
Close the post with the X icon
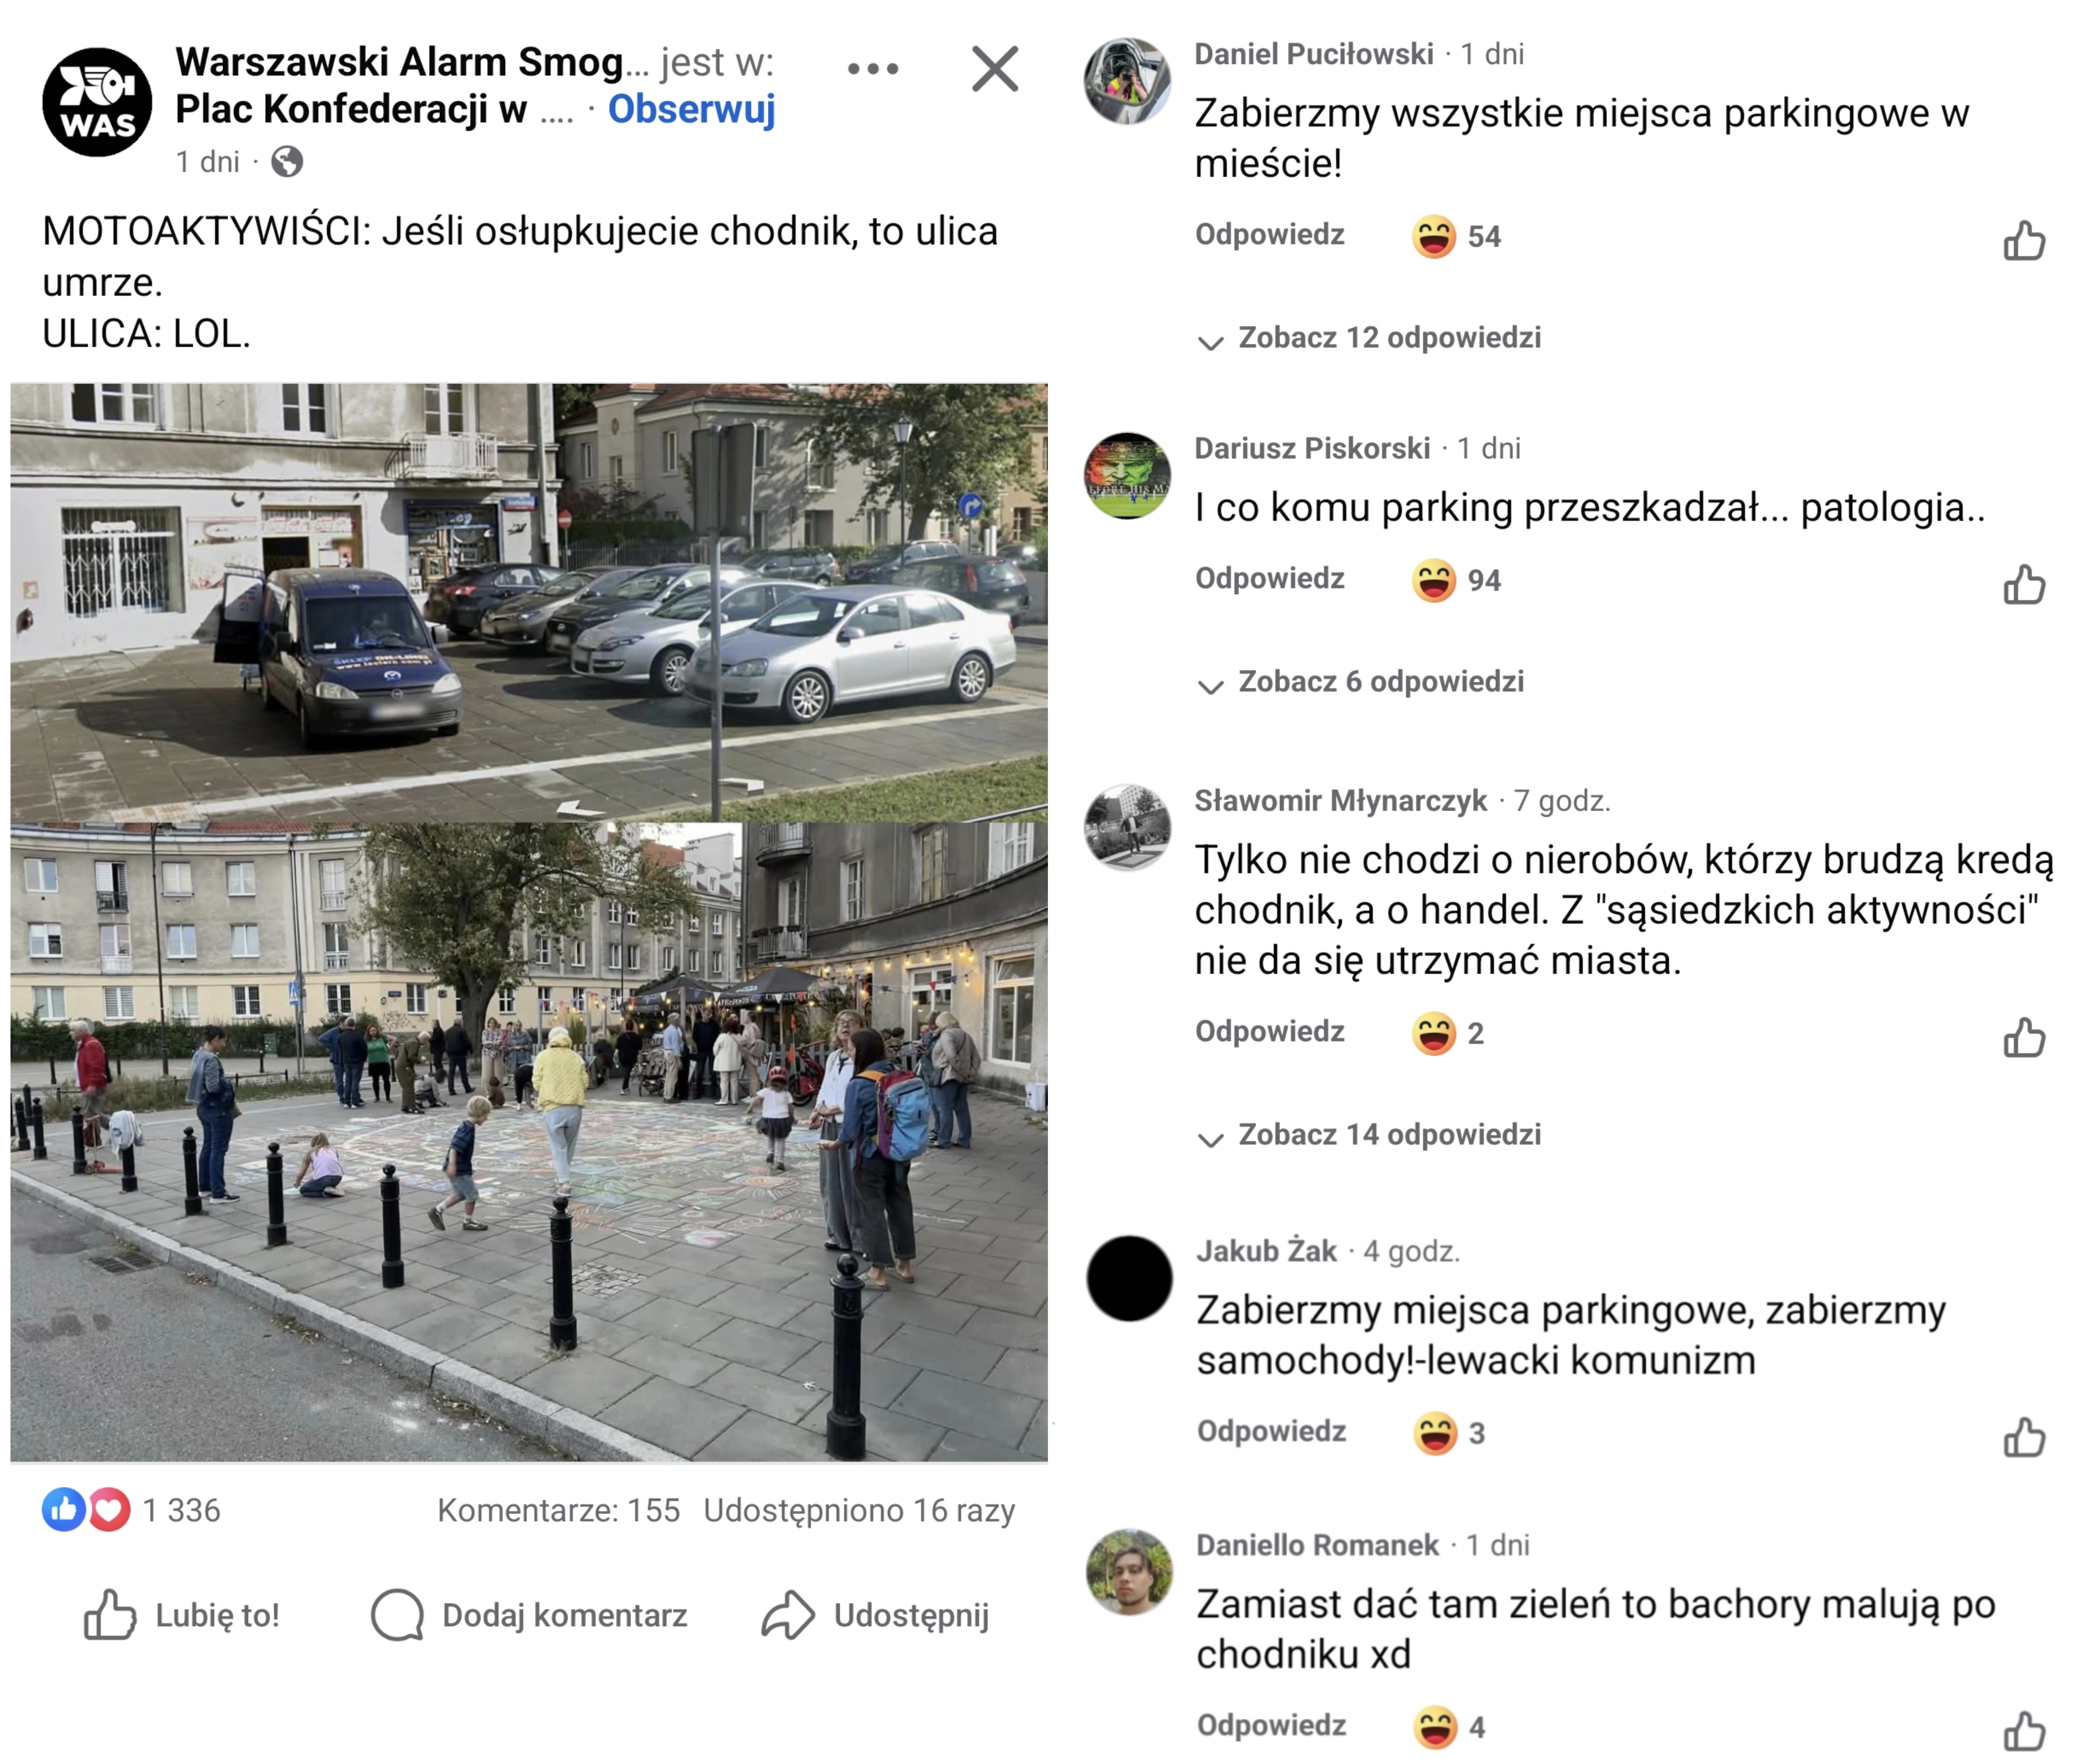994,69
